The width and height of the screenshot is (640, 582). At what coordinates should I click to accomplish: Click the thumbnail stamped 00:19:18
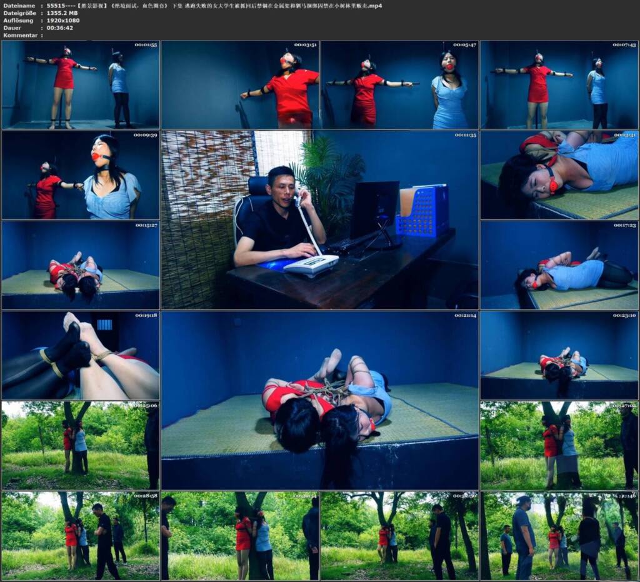click(x=81, y=356)
